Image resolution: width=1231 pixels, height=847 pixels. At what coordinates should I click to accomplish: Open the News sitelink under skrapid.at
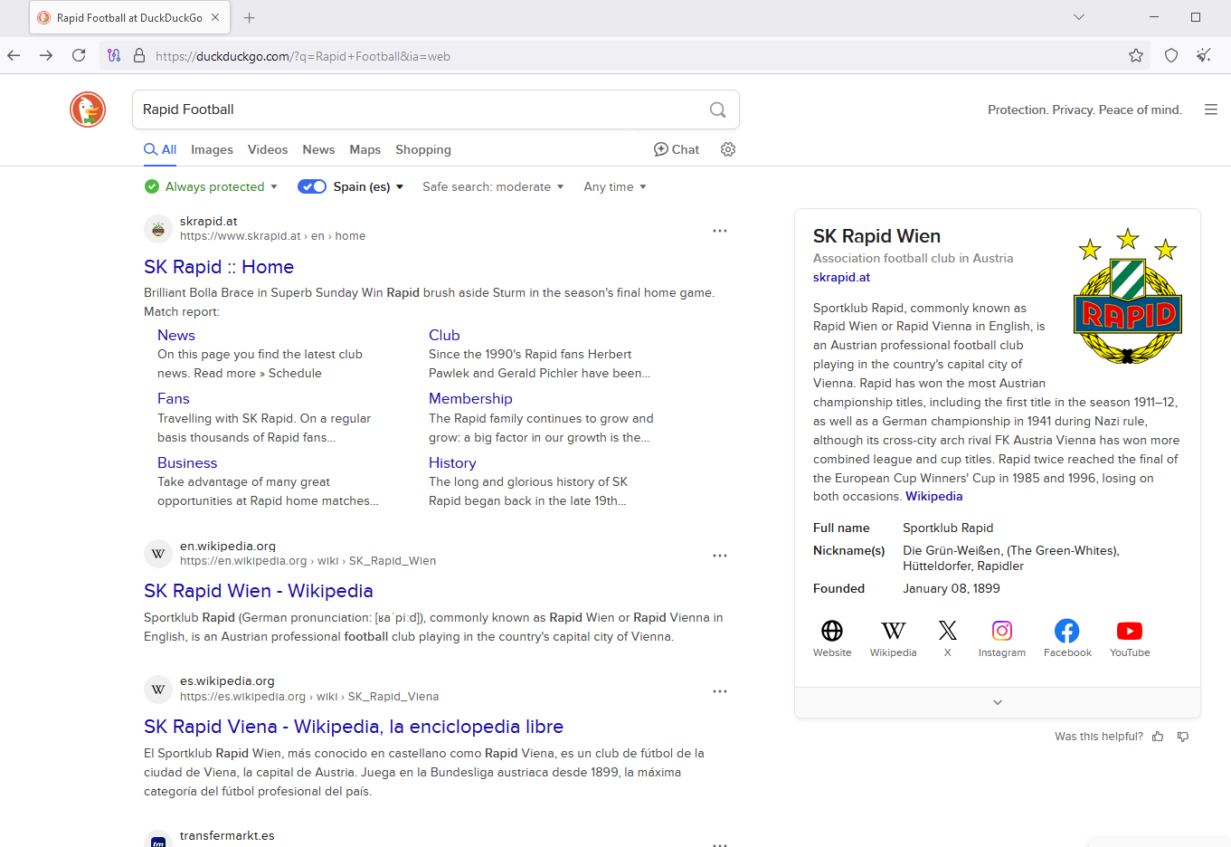176,335
